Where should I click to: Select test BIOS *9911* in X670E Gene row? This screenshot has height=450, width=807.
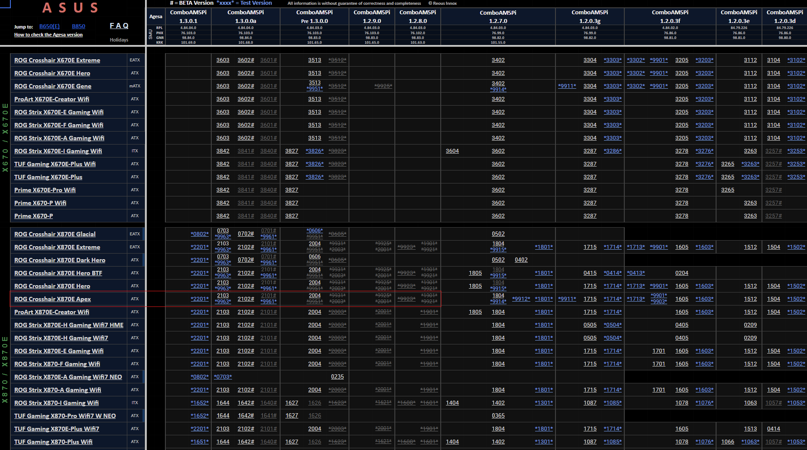[x=567, y=86]
